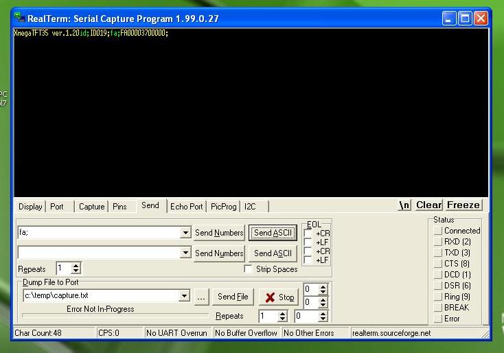The height and width of the screenshot is (353, 504).
Task: Click the RealTerm title bar app icon
Action: [x=19, y=19]
